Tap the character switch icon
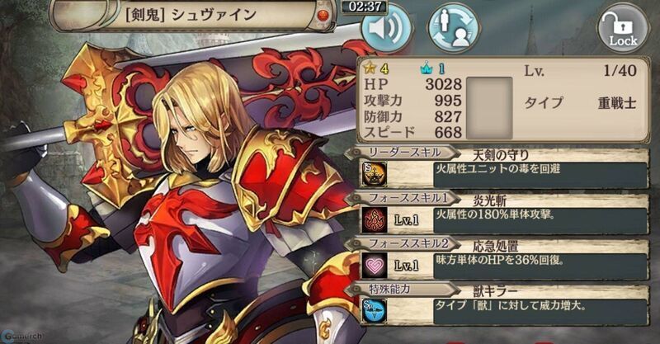 (453, 29)
